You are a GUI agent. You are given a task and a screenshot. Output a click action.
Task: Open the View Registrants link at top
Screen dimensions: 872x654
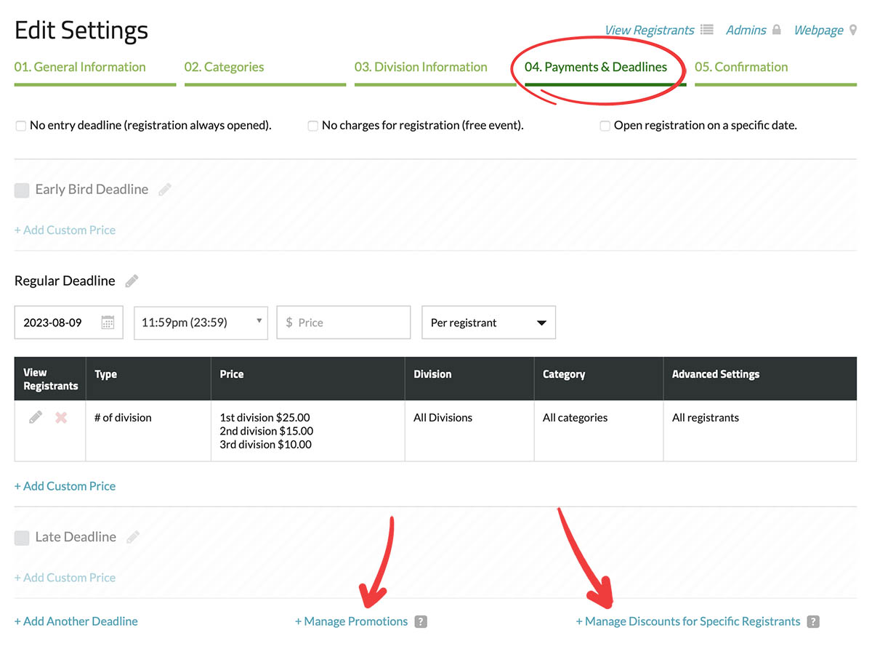tap(650, 31)
